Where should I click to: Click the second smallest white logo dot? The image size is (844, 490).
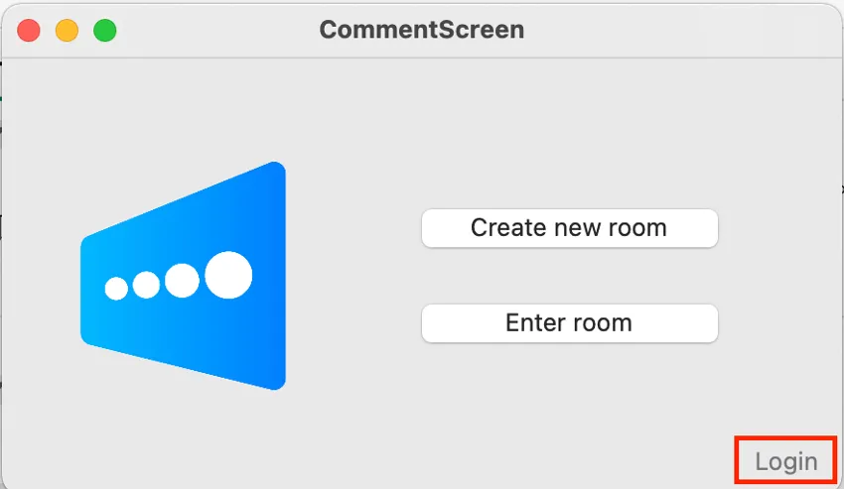click(x=146, y=286)
